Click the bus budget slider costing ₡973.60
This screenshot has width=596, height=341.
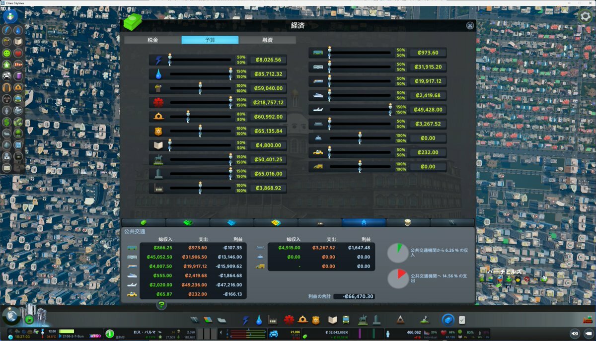[329, 53]
